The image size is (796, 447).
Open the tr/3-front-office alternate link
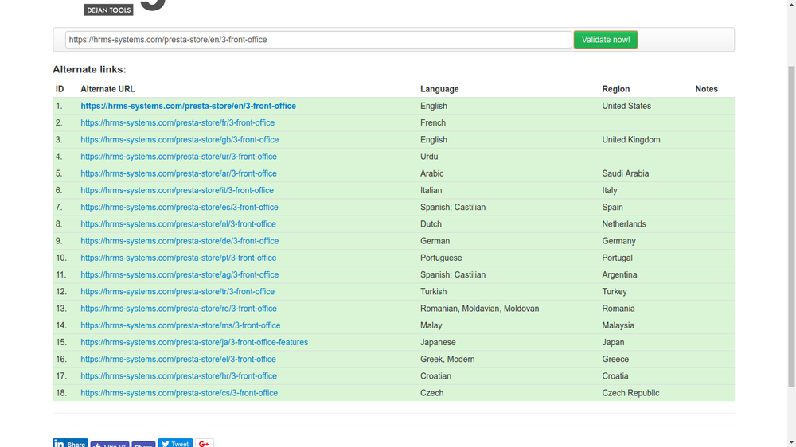tap(178, 292)
